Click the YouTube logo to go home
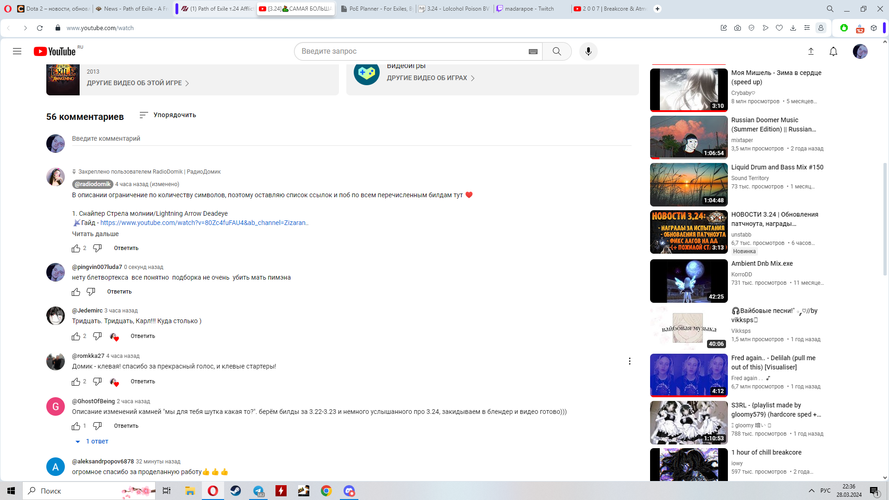Image resolution: width=889 pixels, height=500 pixels. [x=54, y=51]
